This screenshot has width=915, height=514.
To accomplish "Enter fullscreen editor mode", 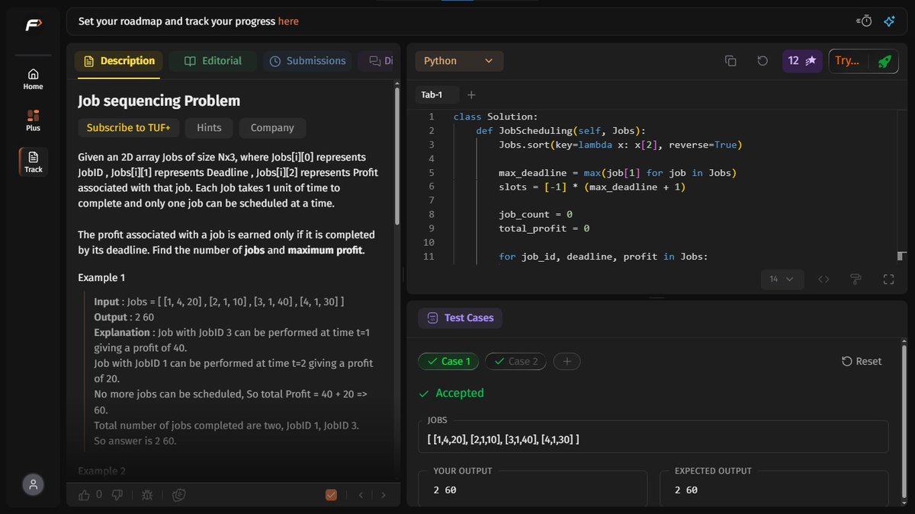I will (888, 279).
